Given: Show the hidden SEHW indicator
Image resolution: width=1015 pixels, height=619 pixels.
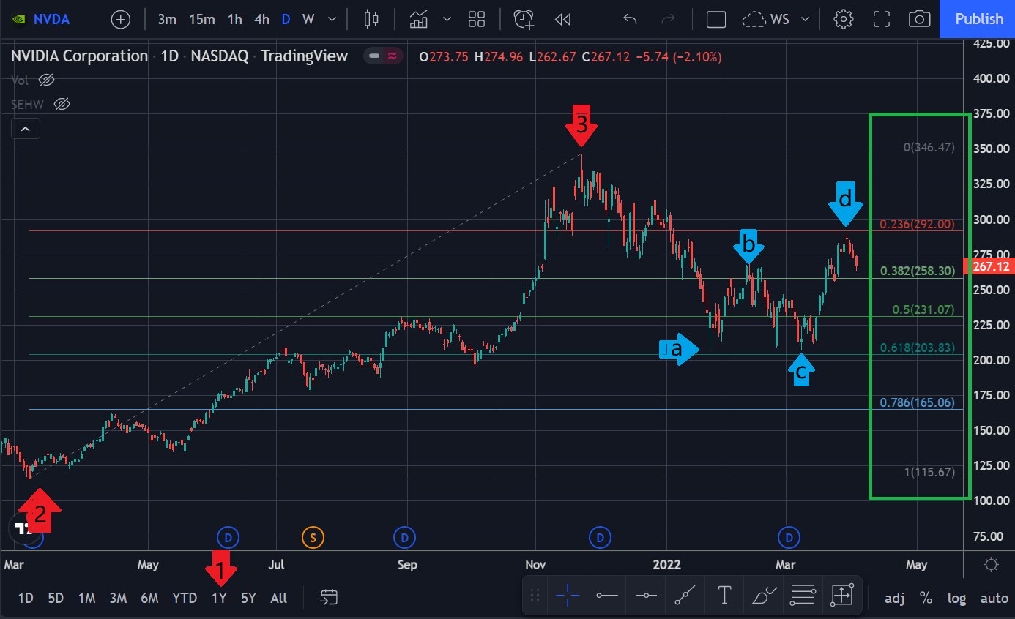Looking at the screenshot, I should coord(62,104).
